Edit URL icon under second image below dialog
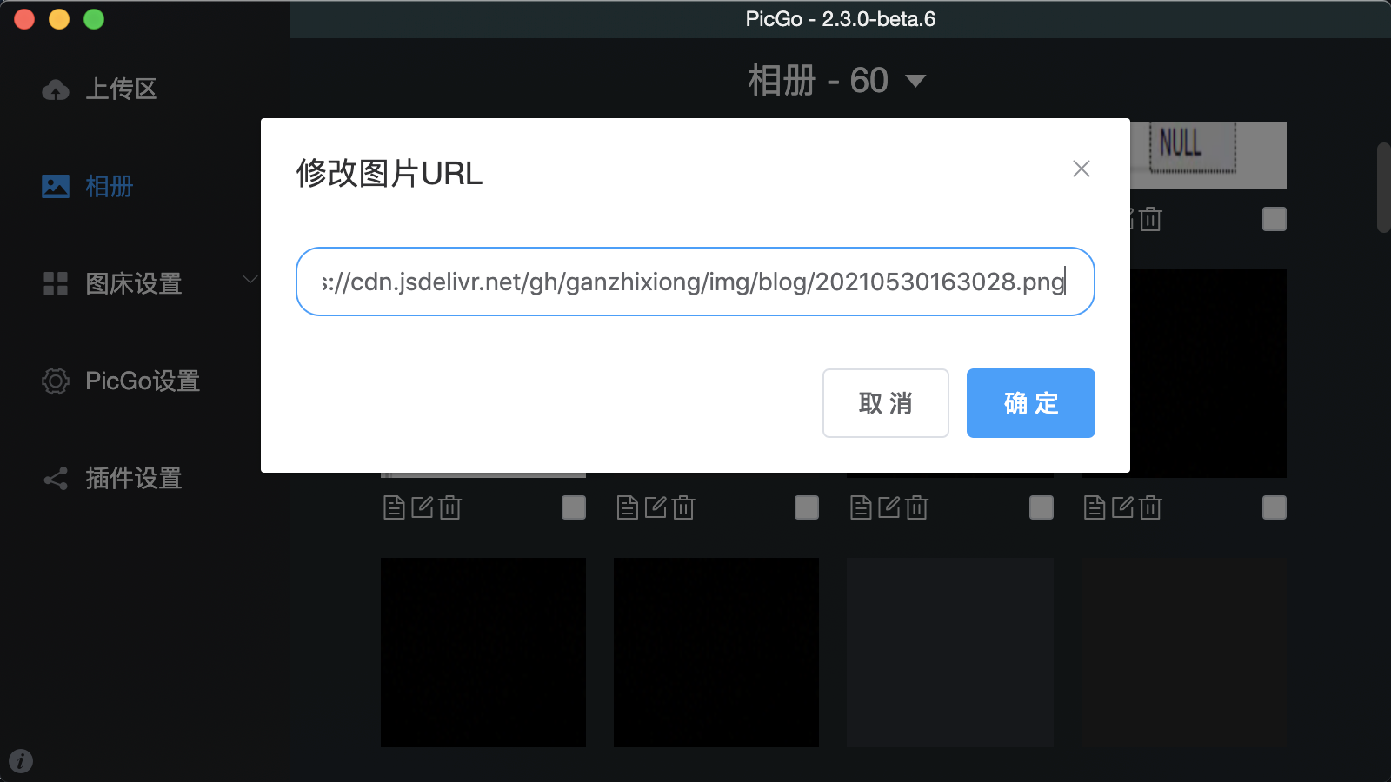1391x782 pixels. [656, 507]
